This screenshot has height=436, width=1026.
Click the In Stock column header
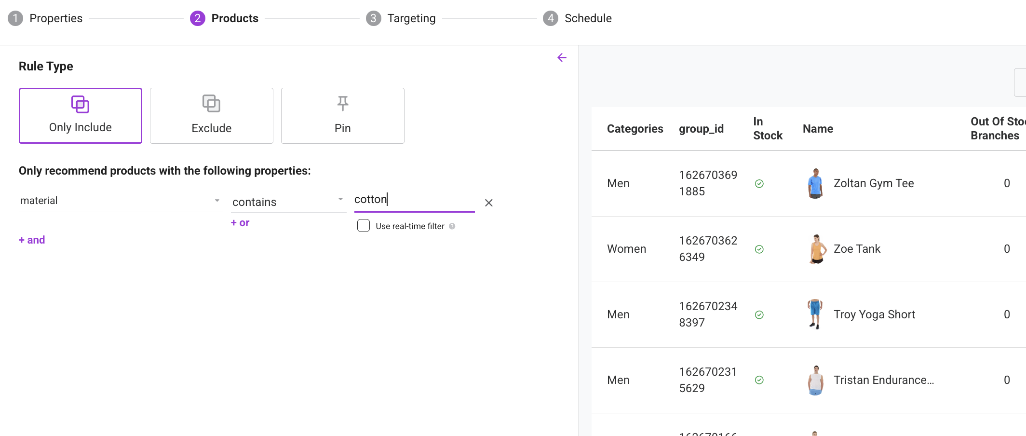point(768,128)
